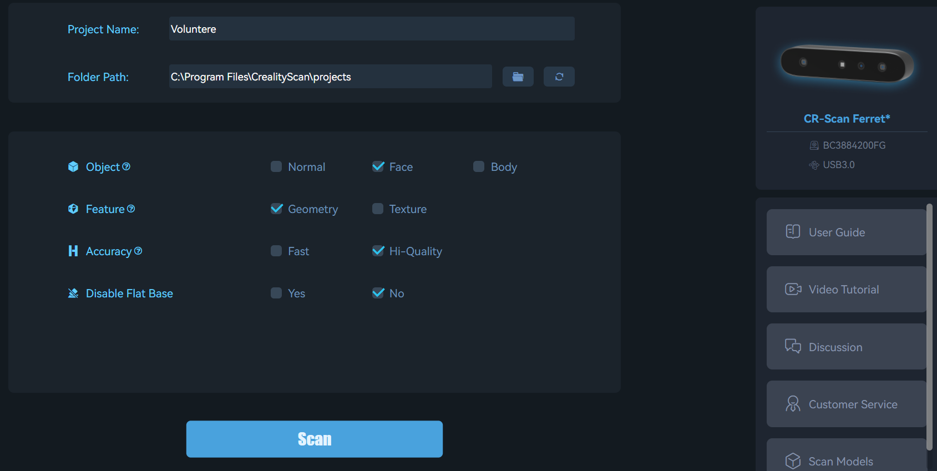Toggle the Hi-Quality accuracy checkbox
Image resolution: width=937 pixels, height=471 pixels.
[x=378, y=251]
